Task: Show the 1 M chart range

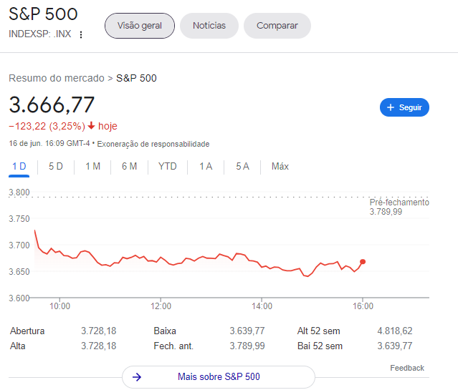Action: [92, 167]
